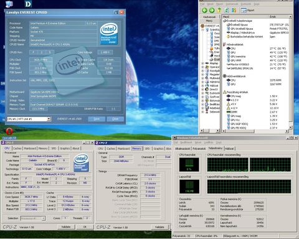Click the GPU memória temperature row icon
The height and width of the screenshot is (239, 299).
(x=229, y=57)
